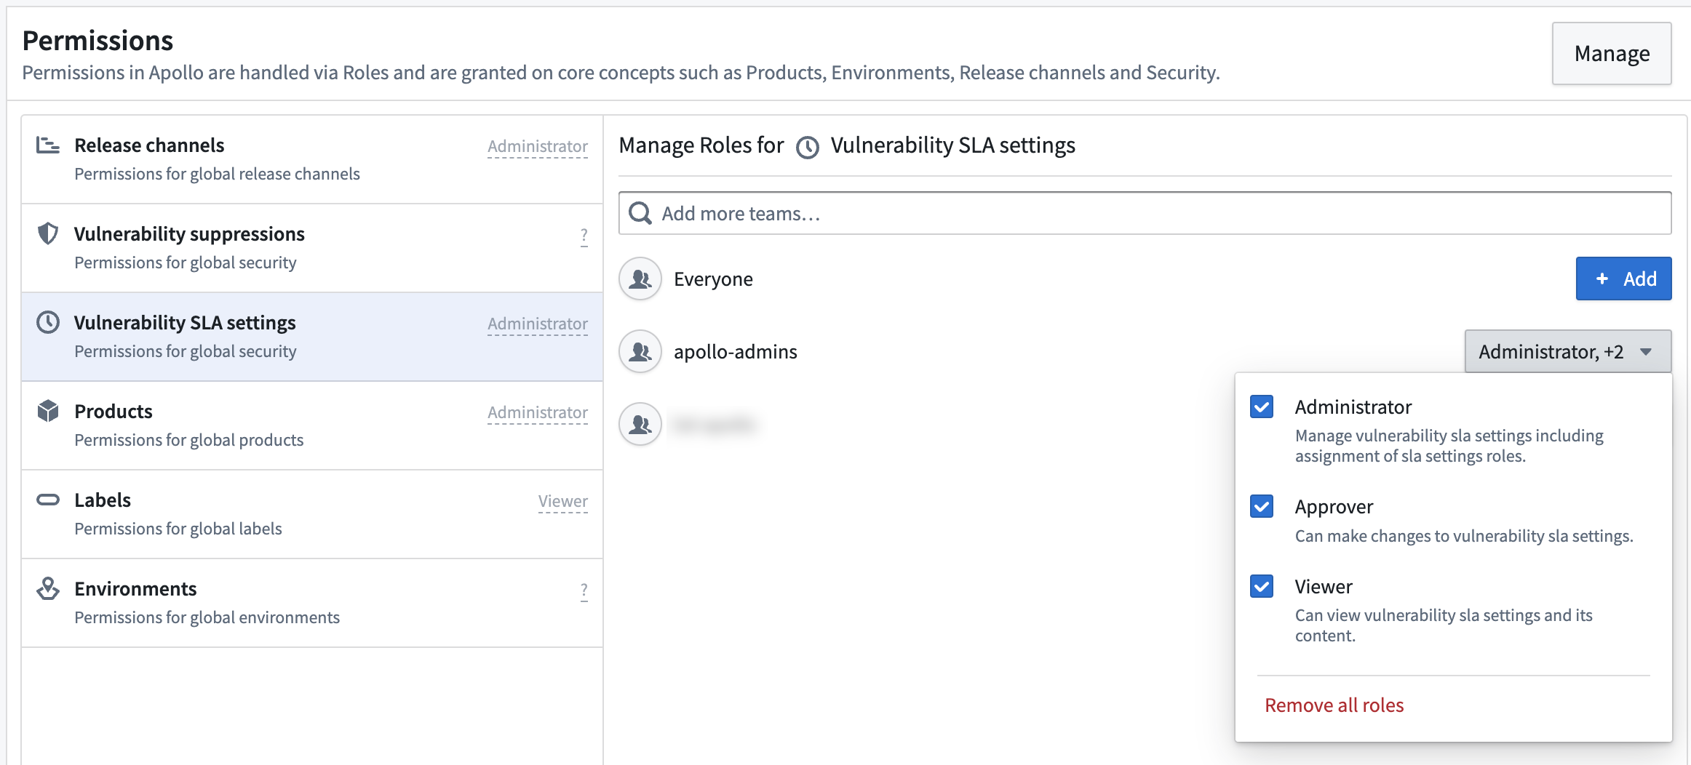The width and height of the screenshot is (1691, 765).
Task: Click the Everyone team avatar icon
Action: click(x=640, y=279)
